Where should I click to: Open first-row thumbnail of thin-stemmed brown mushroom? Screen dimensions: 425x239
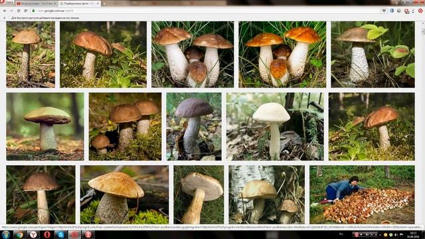click(31, 54)
